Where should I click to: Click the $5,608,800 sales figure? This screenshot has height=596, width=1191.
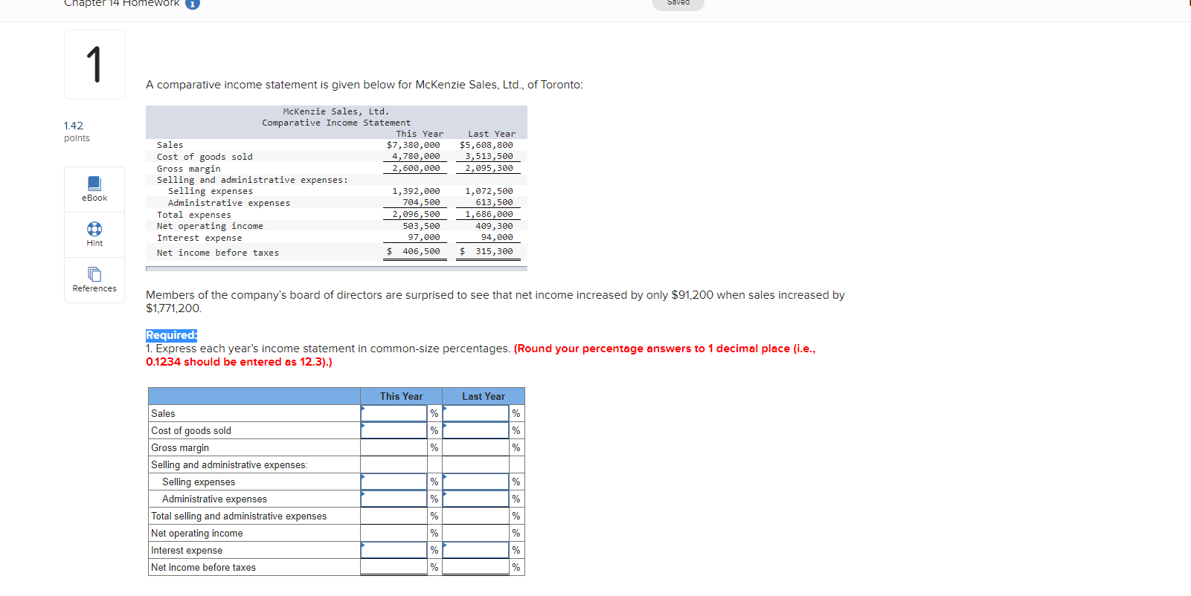[486, 145]
